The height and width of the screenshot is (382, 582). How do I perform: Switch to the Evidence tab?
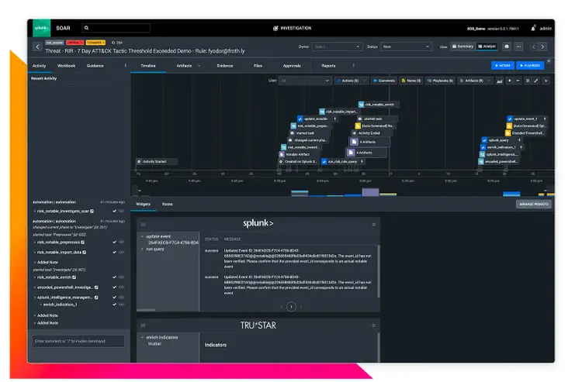click(225, 66)
